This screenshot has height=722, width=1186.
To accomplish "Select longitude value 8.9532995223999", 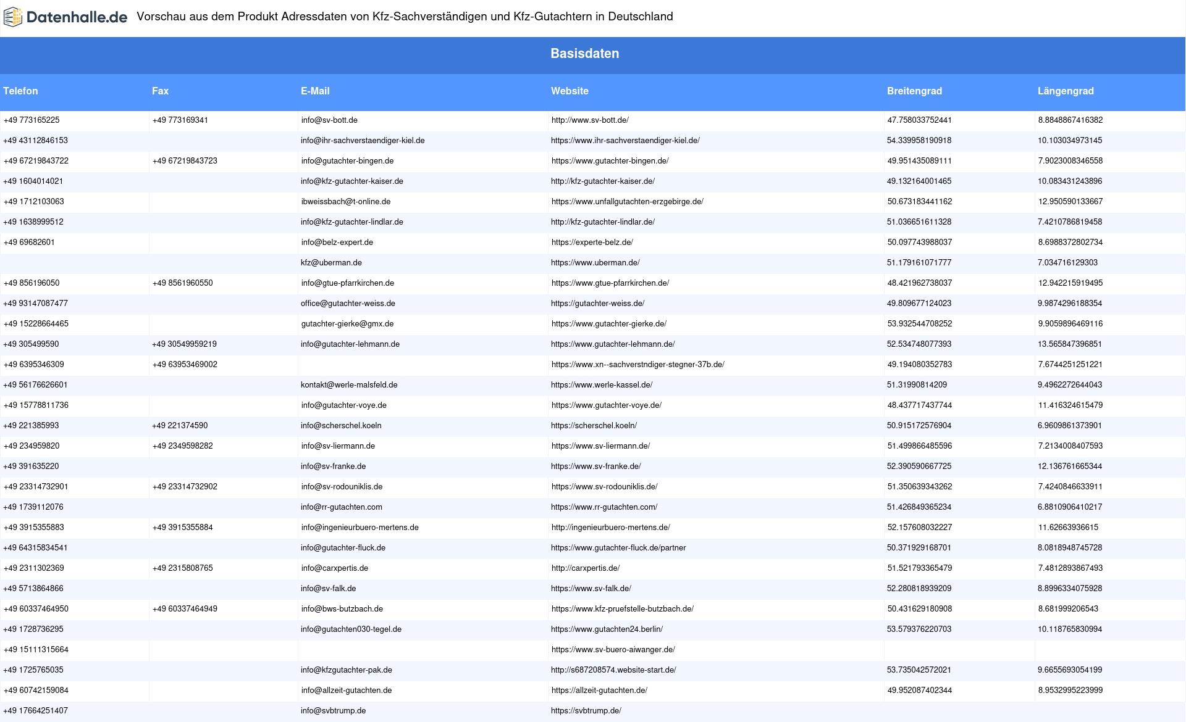I will pos(1070,691).
